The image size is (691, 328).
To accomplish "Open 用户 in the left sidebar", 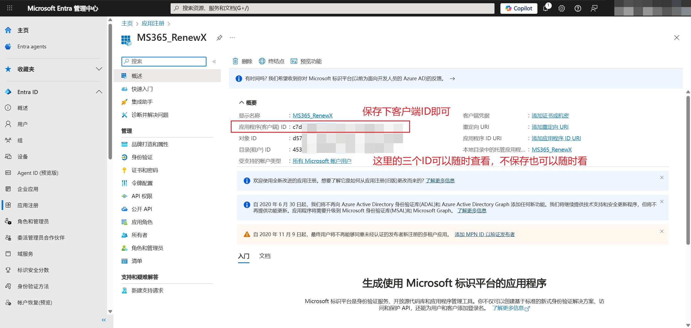I will (22, 124).
